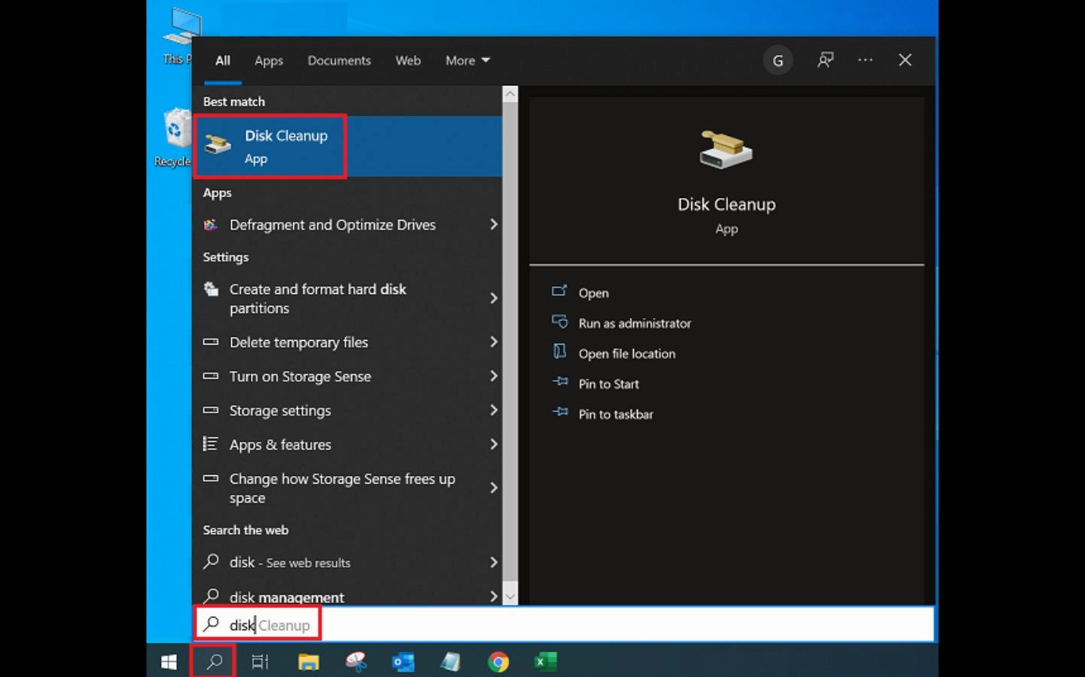Switch to the Apps search tab
Viewport: 1085px width, 677px height.
(x=268, y=60)
